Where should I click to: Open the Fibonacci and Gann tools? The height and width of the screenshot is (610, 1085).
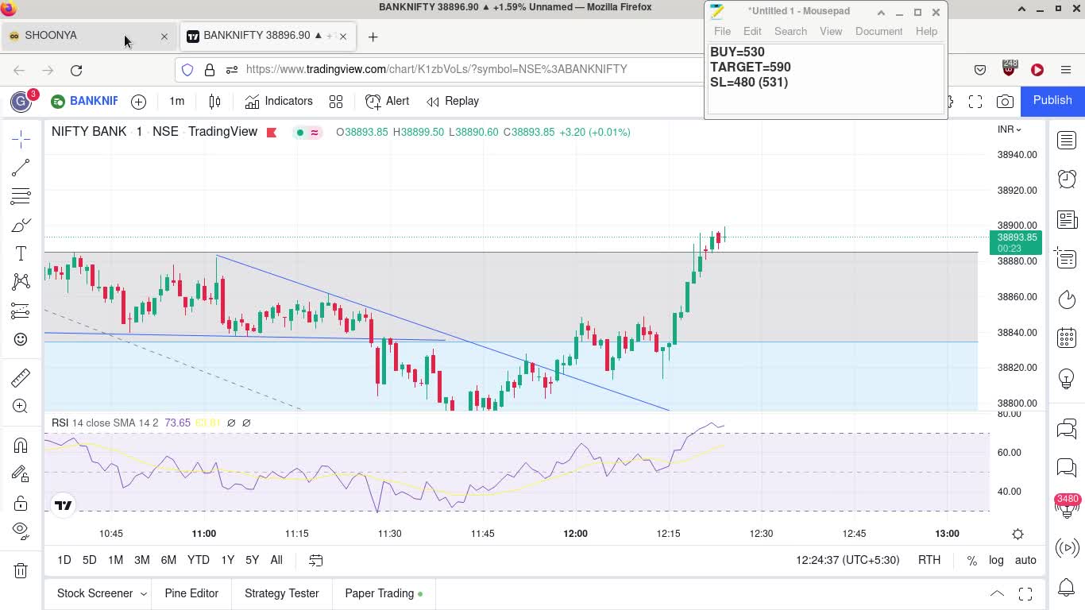(x=21, y=196)
